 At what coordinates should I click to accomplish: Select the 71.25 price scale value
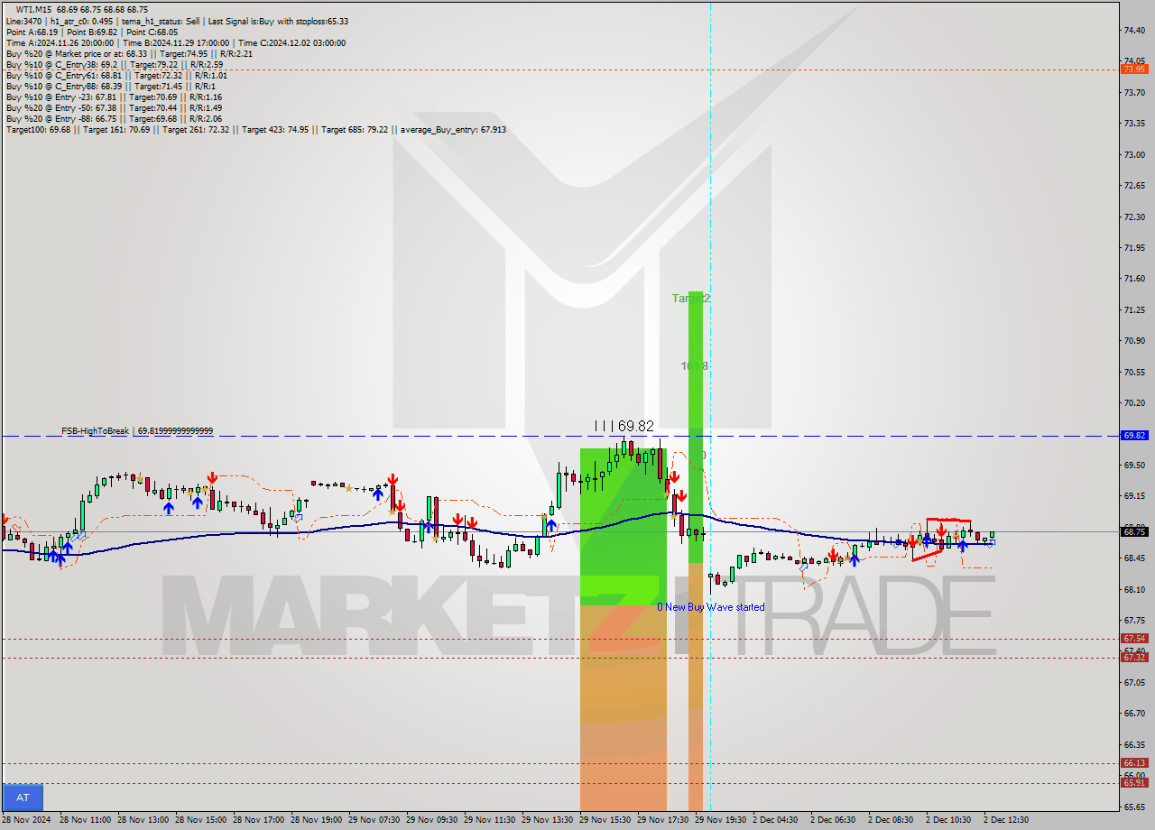(1133, 309)
